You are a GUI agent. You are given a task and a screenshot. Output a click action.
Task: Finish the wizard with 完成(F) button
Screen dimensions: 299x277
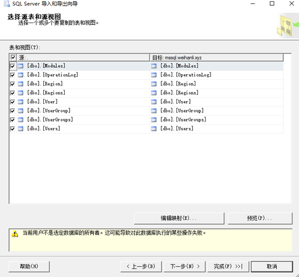pyautogui.click(x=228, y=266)
